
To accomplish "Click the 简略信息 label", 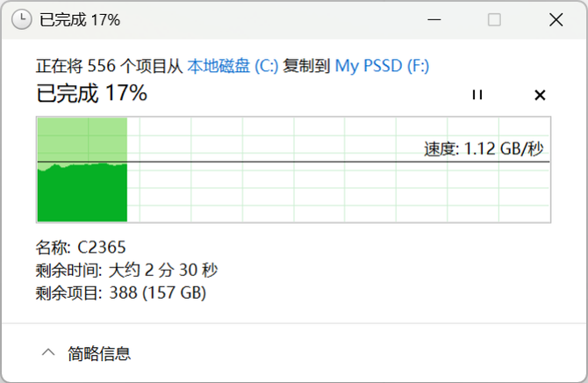I will (99, 354).
